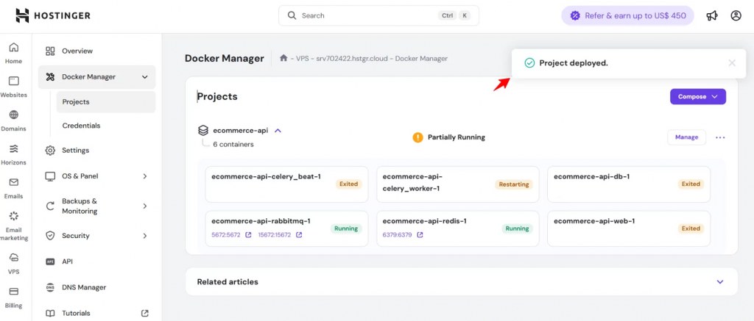Open VPS cloud icon
The image size is (754, 321).
[13, 258]
